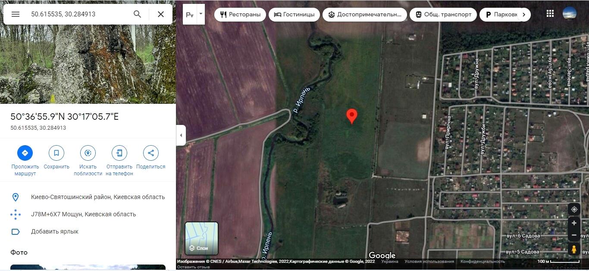Click the search nearby icon
This screenshot has height=271, width=589.
coord(88,153)
